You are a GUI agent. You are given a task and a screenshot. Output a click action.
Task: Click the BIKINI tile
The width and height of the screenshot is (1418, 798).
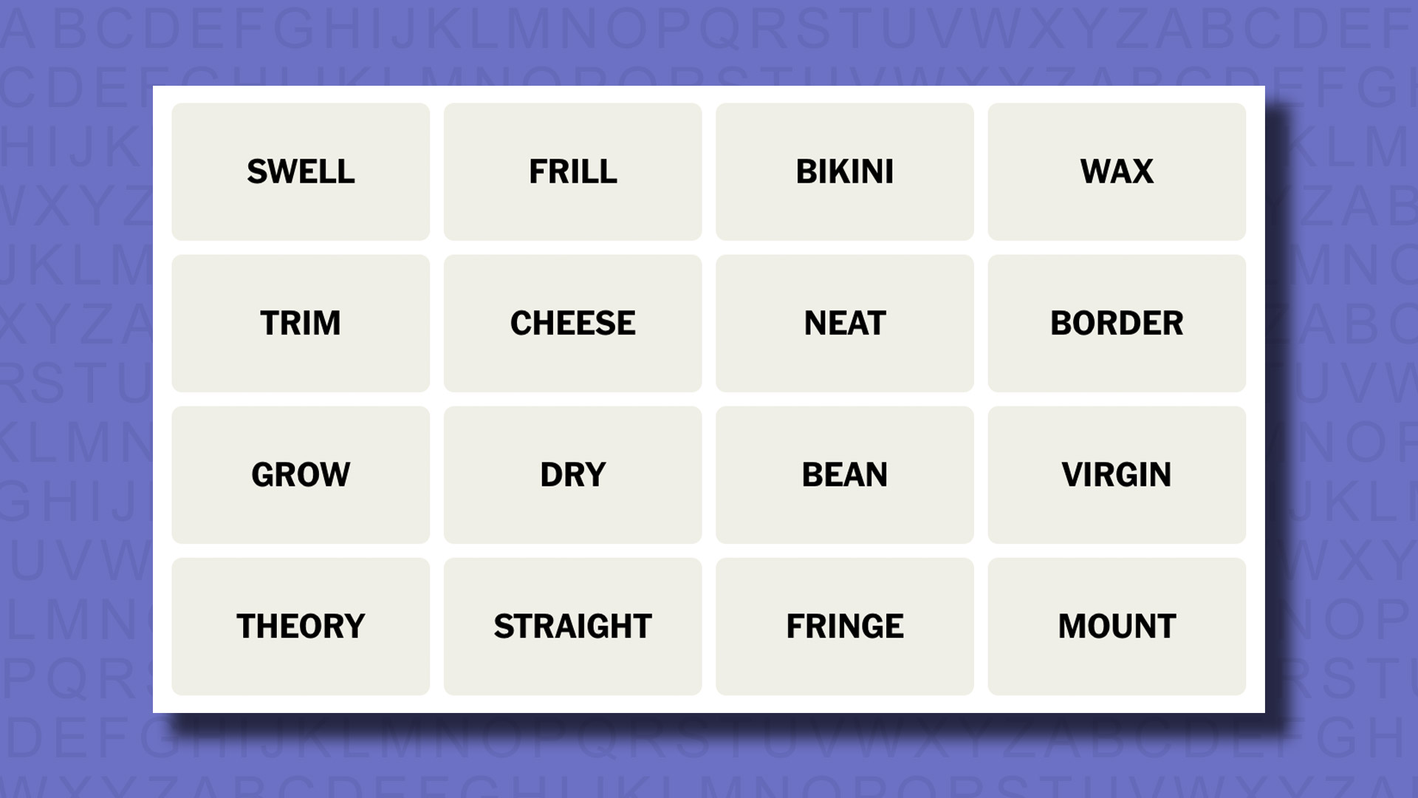(844, 171)
